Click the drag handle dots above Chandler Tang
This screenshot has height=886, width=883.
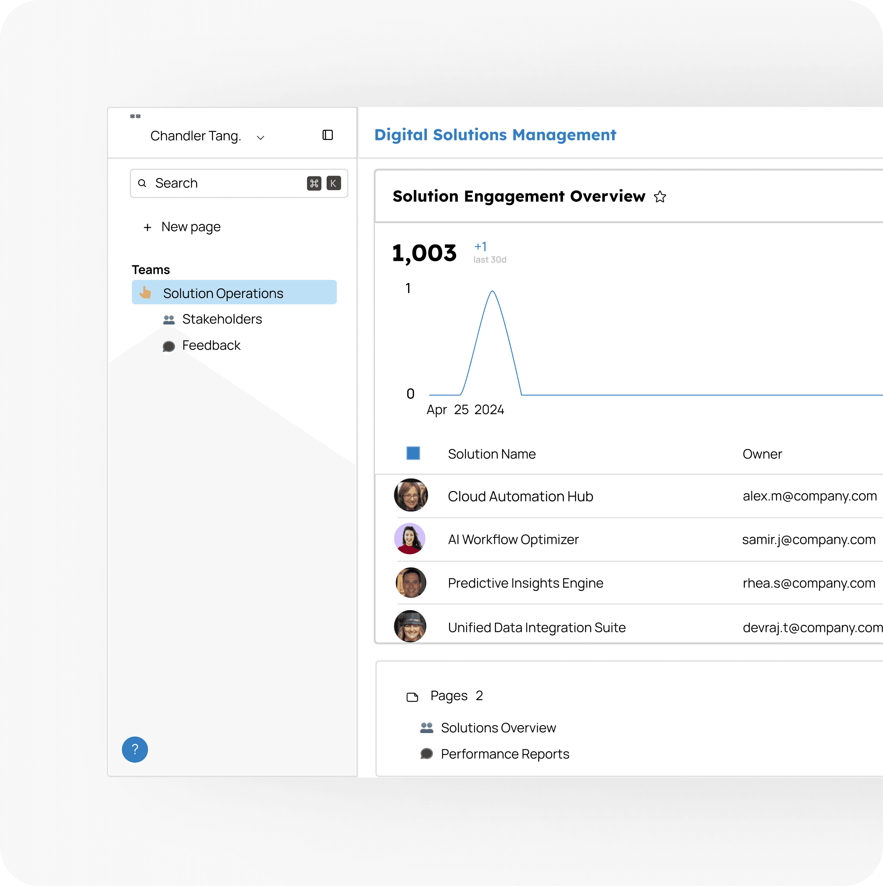135,116
